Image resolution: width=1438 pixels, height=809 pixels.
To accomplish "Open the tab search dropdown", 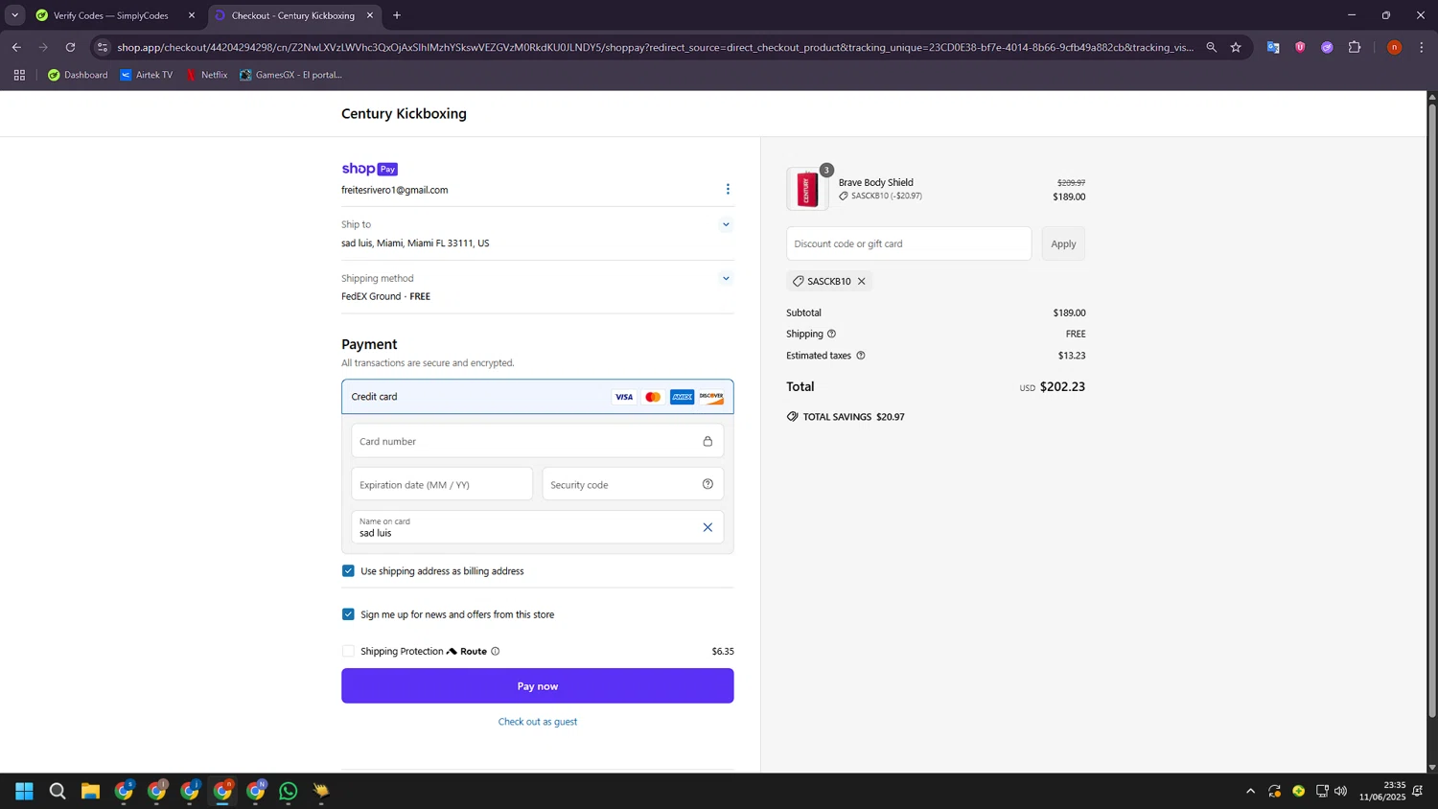I will [x=14, y=15].
